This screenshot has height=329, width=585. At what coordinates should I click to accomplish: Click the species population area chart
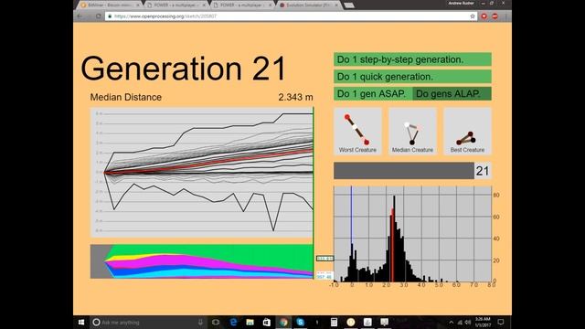click(202, 261)
